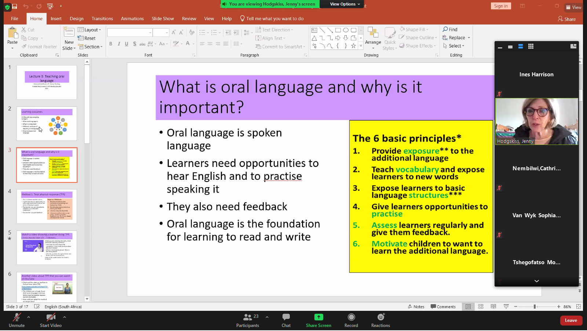Toggle Bold formatting
Image resolution: width=587 pixels, height=331 pixels.
pos(111,44)
